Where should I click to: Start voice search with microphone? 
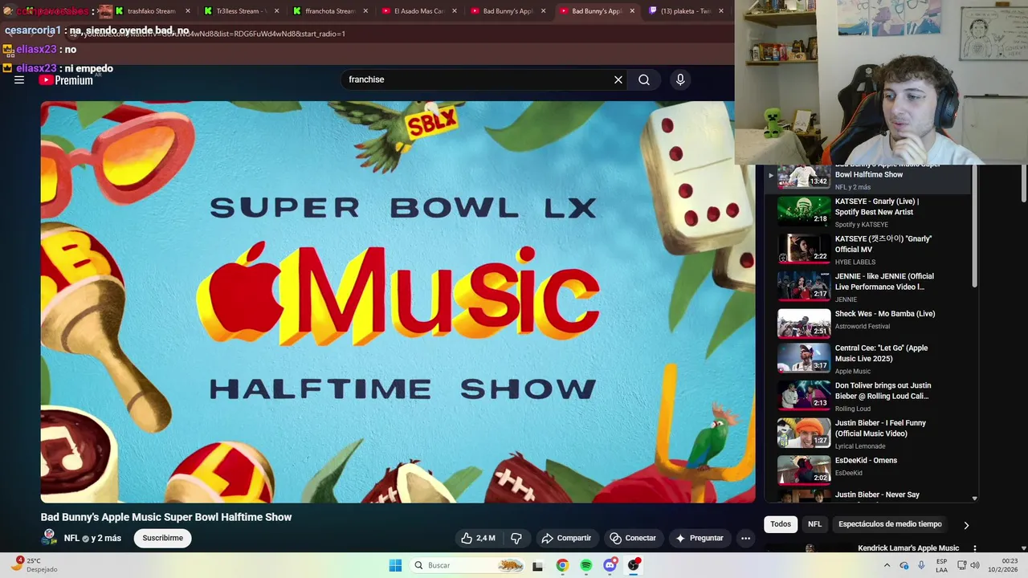point(680,79)
